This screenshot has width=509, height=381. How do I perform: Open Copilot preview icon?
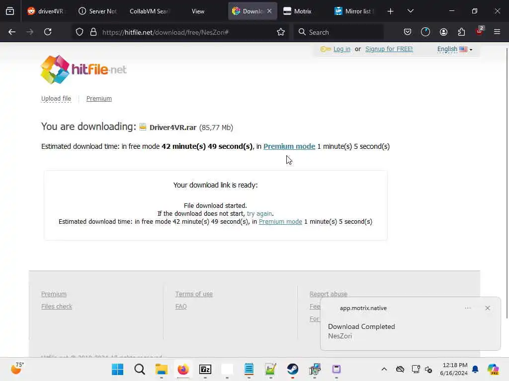click(x=493, y=369)
